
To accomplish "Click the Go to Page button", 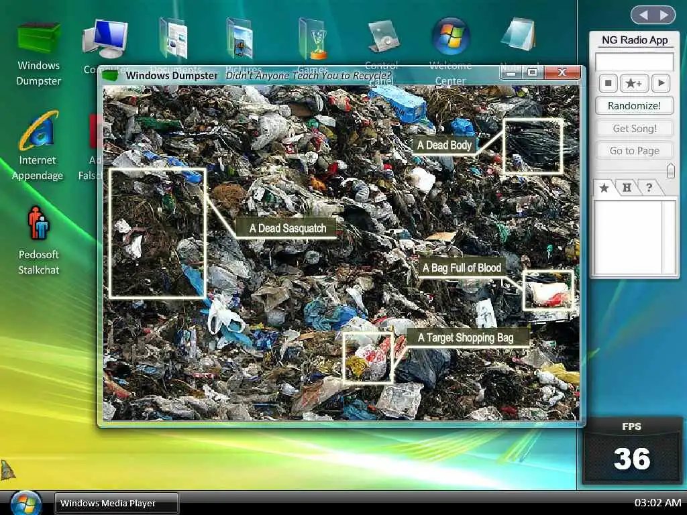I will (634, 151).
